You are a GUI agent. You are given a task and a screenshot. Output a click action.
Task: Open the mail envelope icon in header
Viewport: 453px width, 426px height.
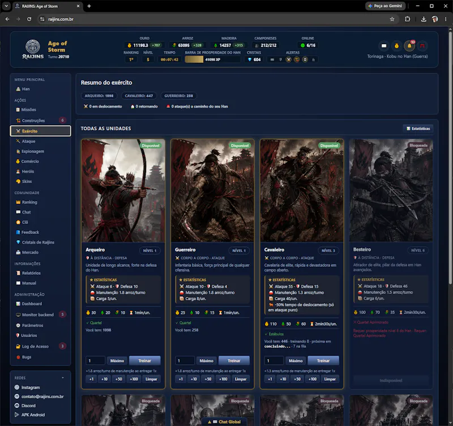(384, 46)
